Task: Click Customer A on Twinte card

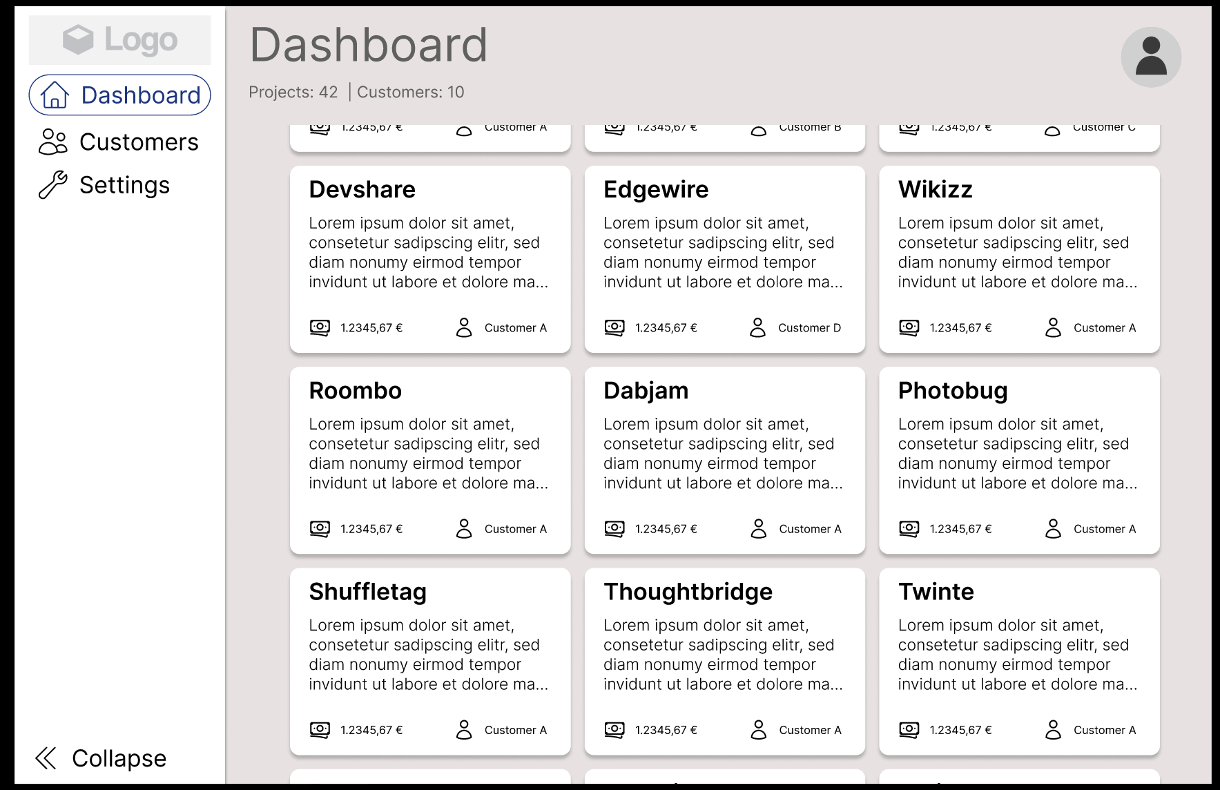Action: coord(1104,730)
